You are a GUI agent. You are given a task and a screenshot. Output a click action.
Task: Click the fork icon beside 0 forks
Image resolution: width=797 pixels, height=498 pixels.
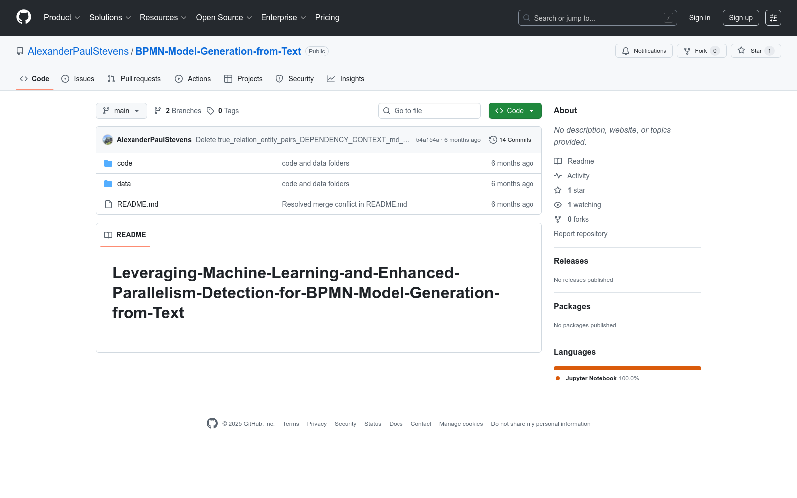pos(558,219)
